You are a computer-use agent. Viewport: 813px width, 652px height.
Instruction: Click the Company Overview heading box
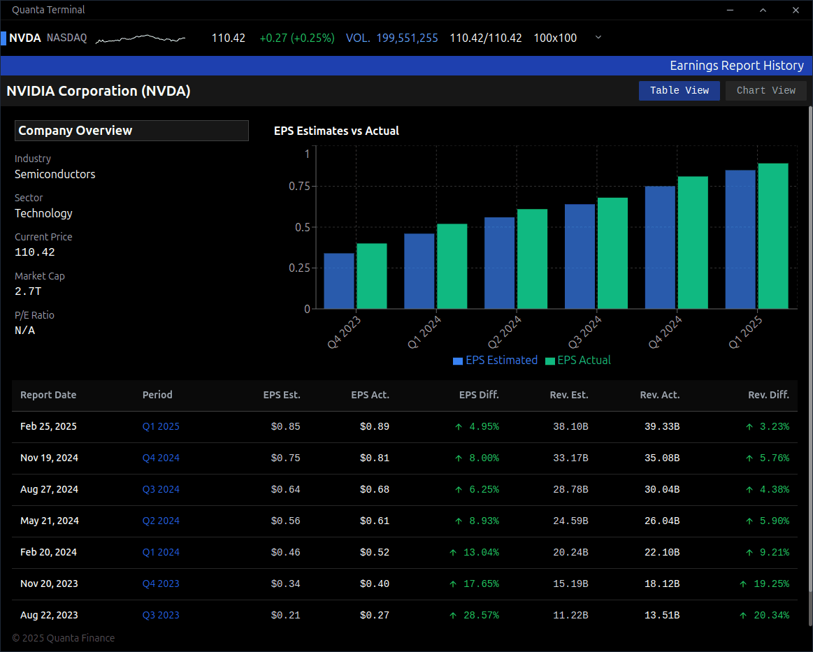(x=131, y=131)
